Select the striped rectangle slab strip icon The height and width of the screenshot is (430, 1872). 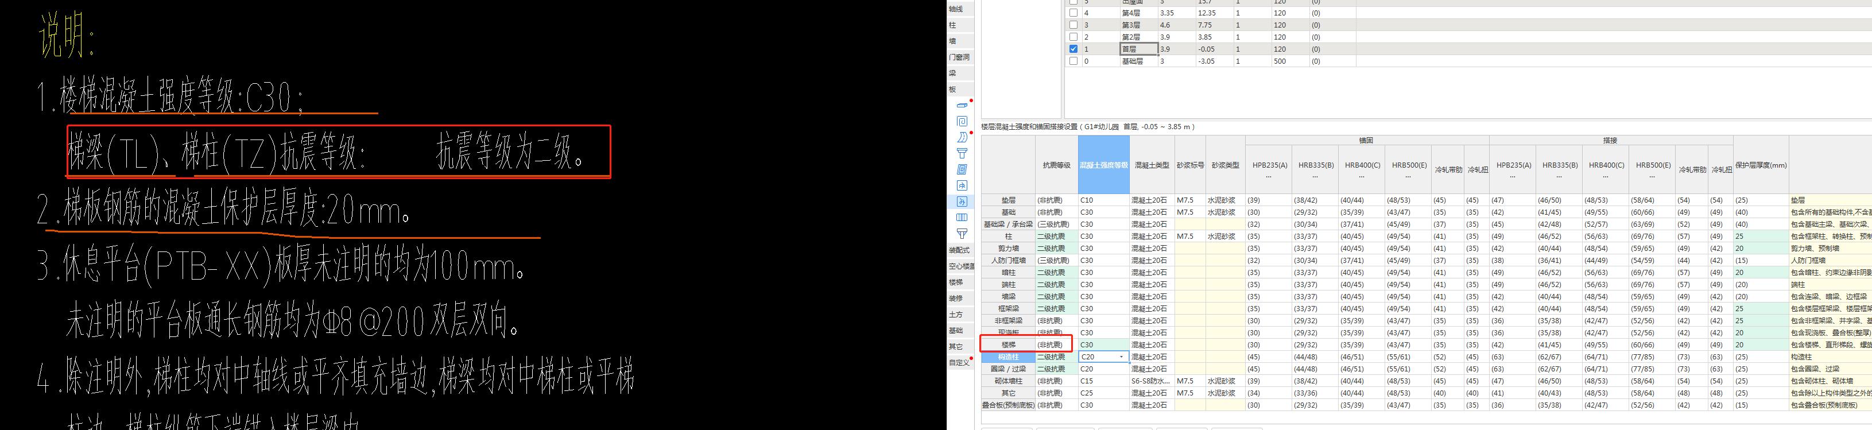coord(962,217)
